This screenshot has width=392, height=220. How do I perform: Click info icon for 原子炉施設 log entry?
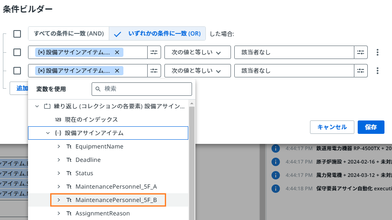pyautogui.click(x=276, y=162)
